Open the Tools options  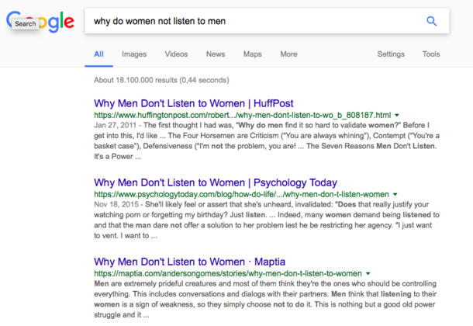(431, 54)
